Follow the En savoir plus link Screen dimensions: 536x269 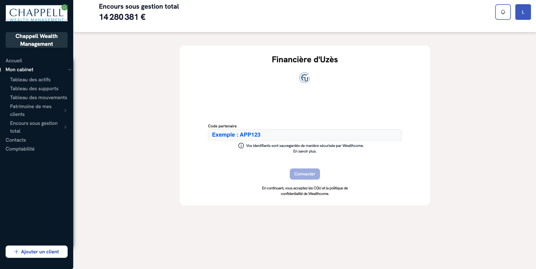[x=305, y=151]
